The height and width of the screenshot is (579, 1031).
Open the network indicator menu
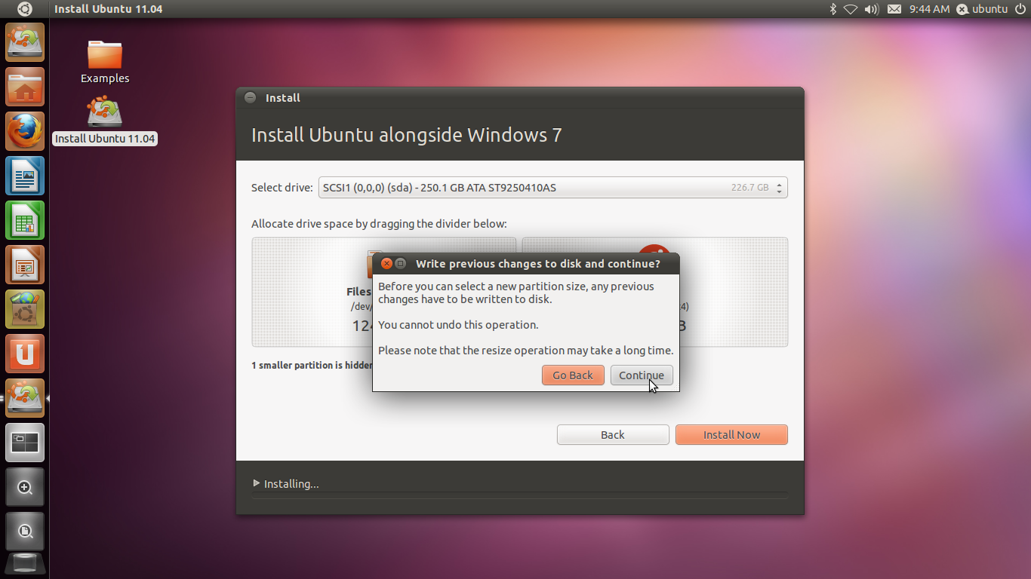click(x=851, y=9)
